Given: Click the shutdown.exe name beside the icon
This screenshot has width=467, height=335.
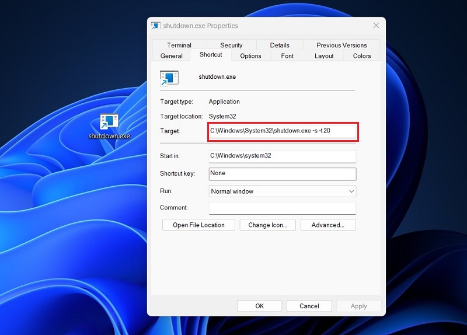Looking at the screenshot, I should (217, 77).
